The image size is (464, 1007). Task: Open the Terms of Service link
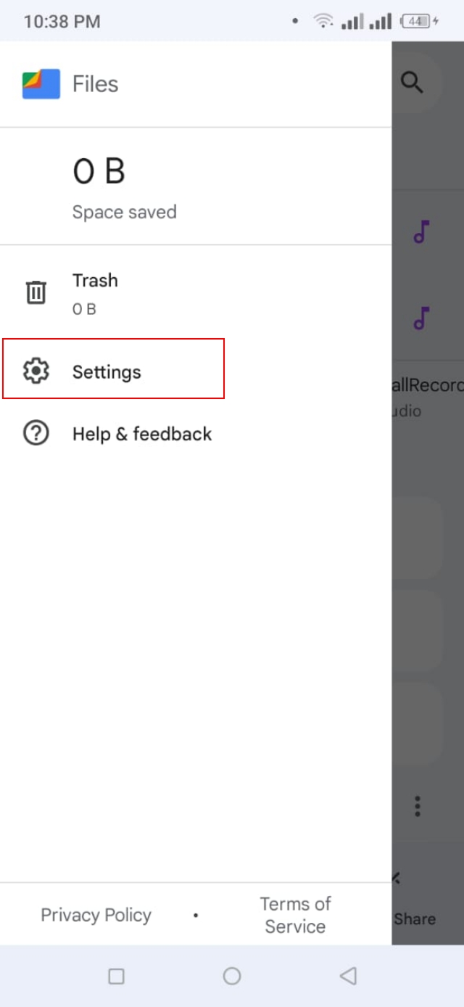click(295, 915)
